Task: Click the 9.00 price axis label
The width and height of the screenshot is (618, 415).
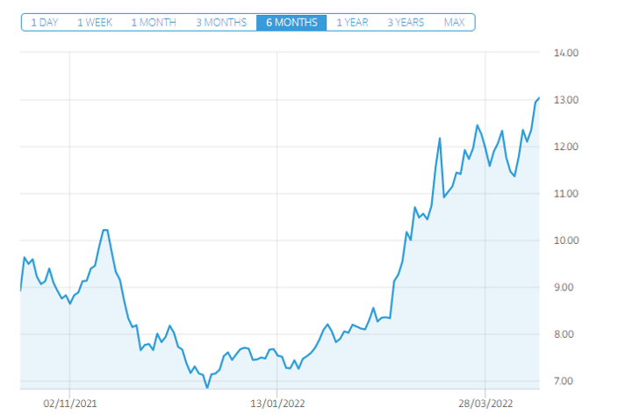Action: pyautogui.click(x=567, y=288)
